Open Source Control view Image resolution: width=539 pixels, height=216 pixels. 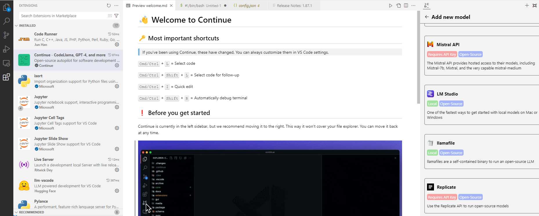pos(6,35)
